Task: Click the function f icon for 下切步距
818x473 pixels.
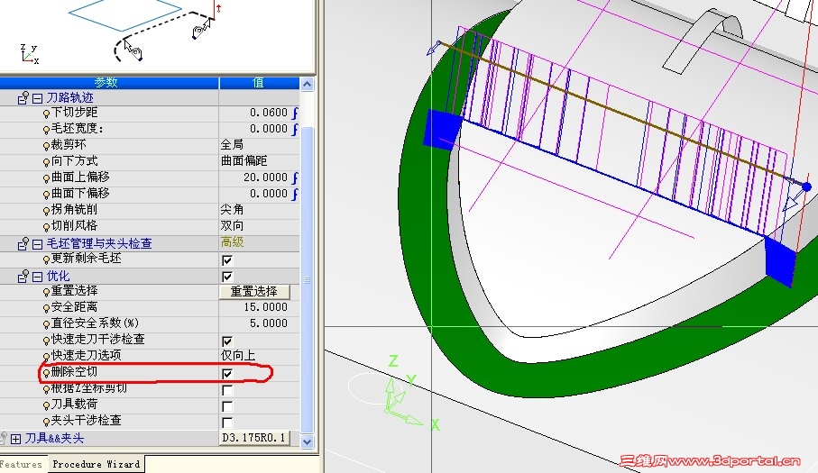Action: 295,113
